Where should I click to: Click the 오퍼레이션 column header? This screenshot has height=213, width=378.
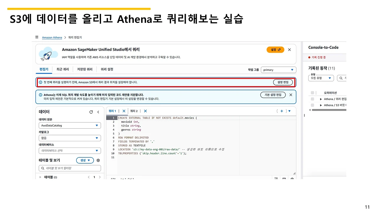[x=330, y=93]
